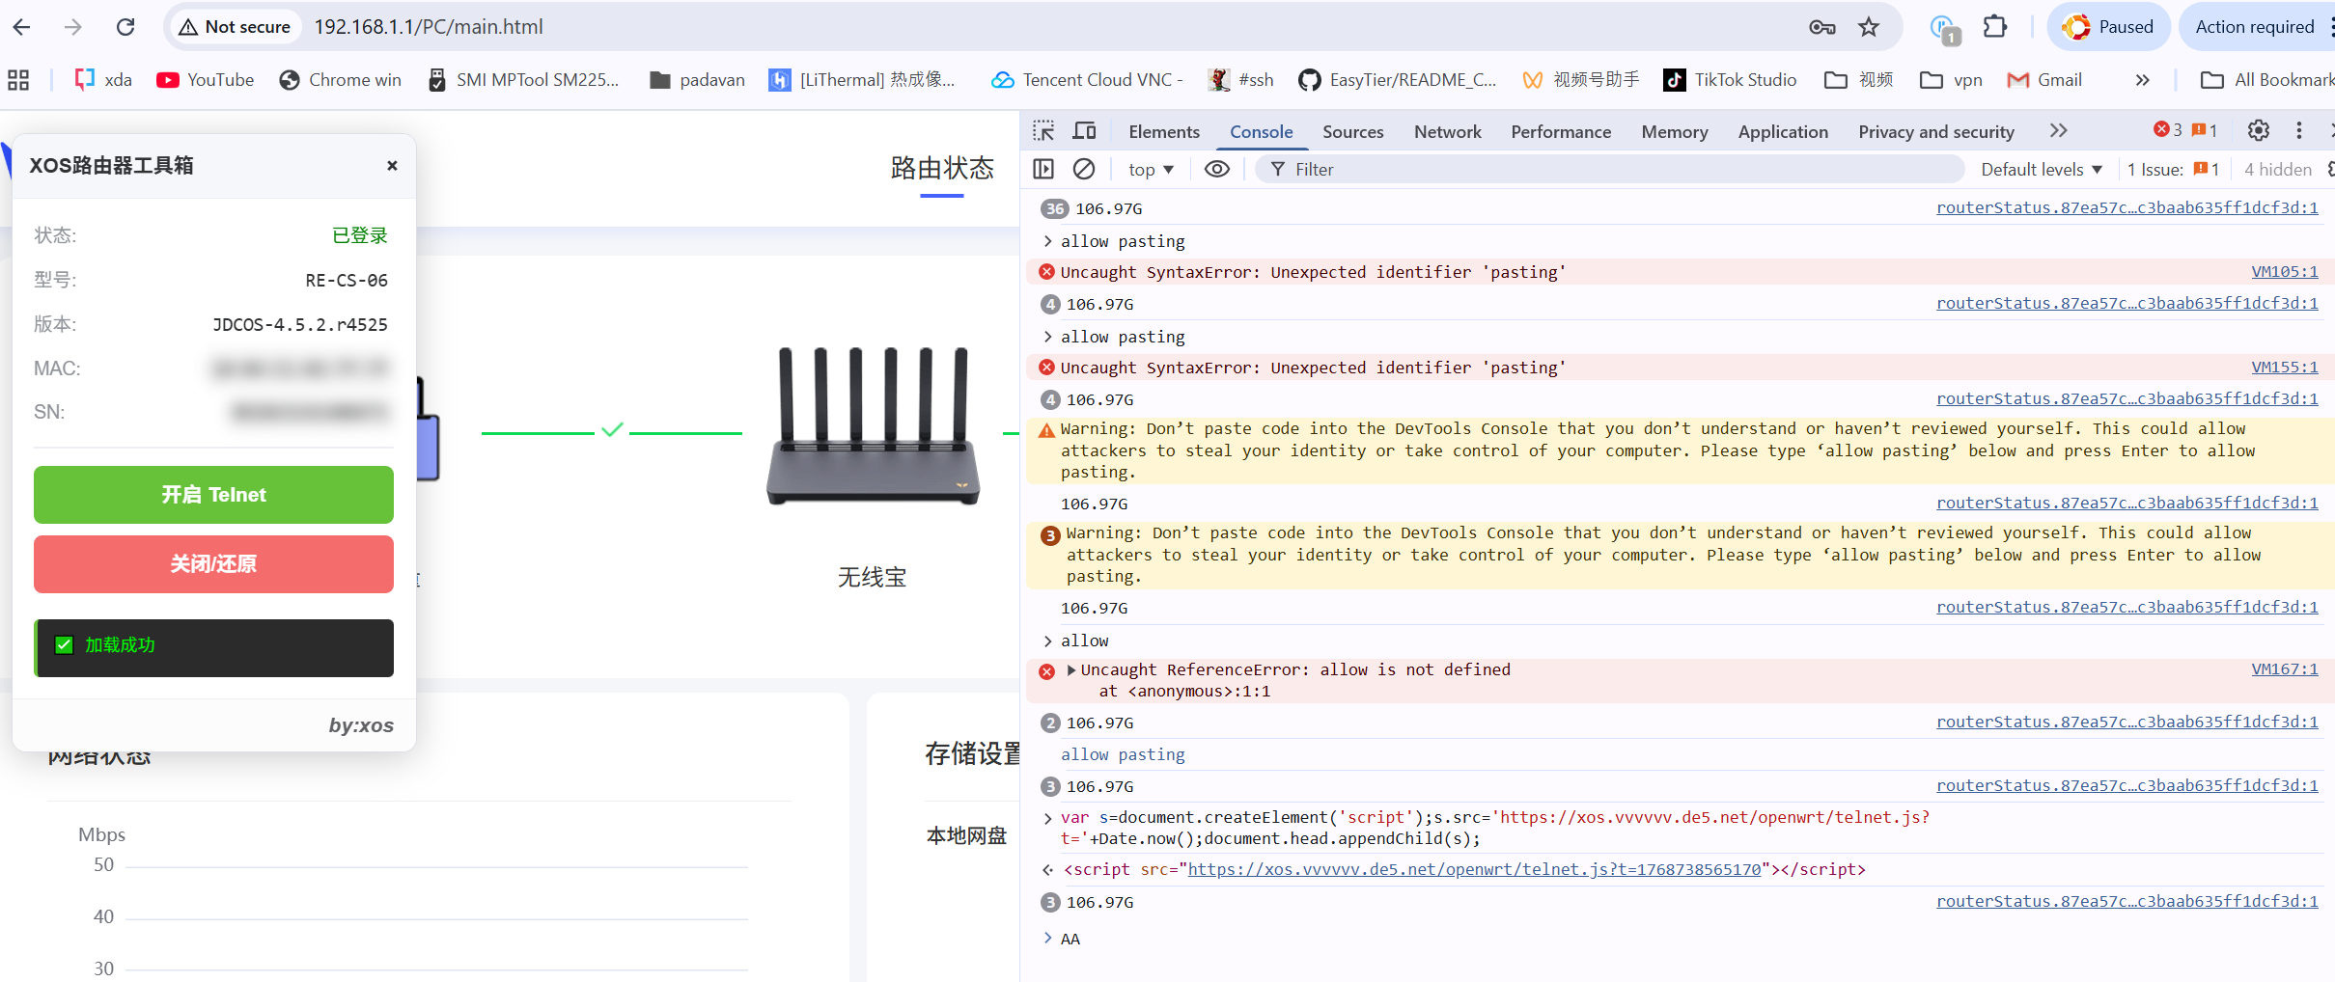Open the Default levels dropdown
2335x982 pixels.
click(2041, 169)
